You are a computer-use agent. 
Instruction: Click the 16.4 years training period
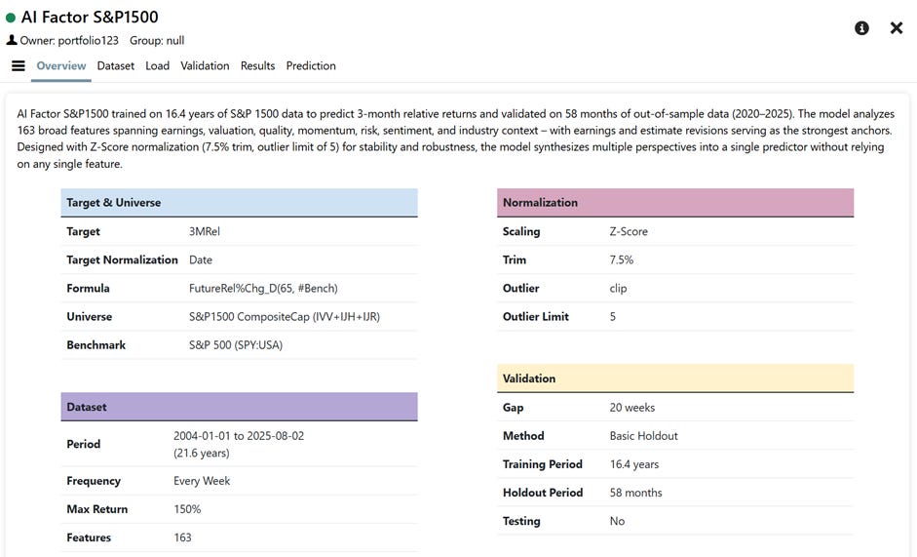[x=634, y=464]
